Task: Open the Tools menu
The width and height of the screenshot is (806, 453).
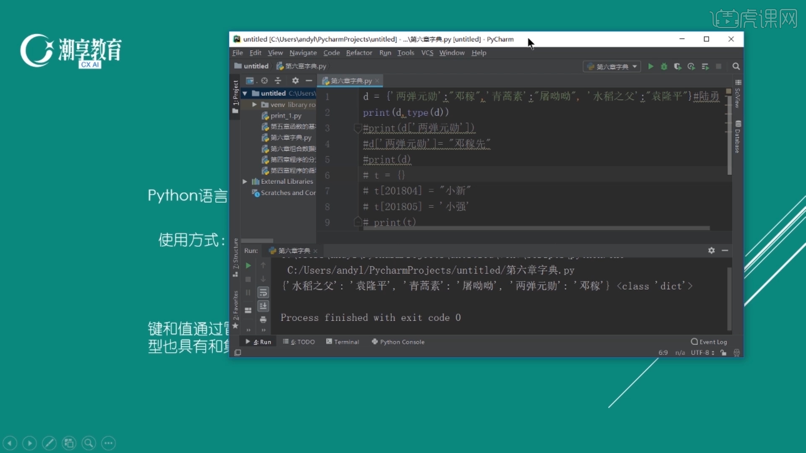Action: click(x=406, y=52)
